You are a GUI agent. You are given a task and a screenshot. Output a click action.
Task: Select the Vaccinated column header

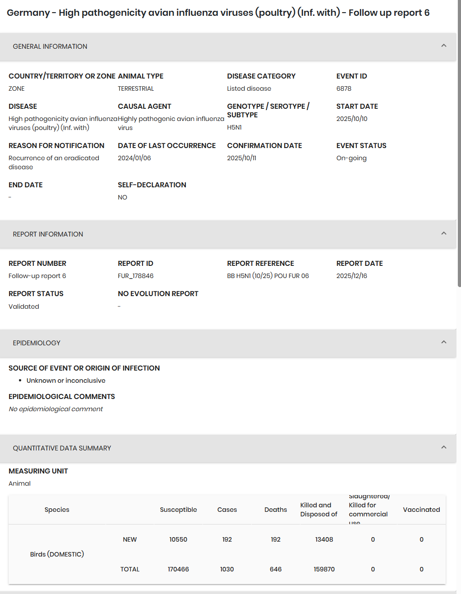pos(421,510)
